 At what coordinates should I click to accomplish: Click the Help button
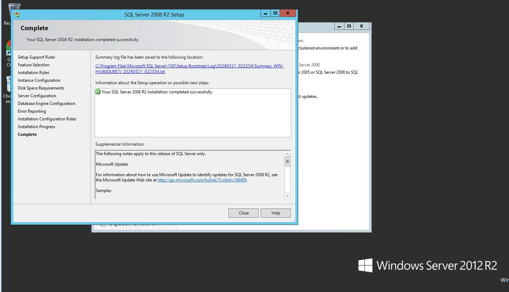[276, 213]
